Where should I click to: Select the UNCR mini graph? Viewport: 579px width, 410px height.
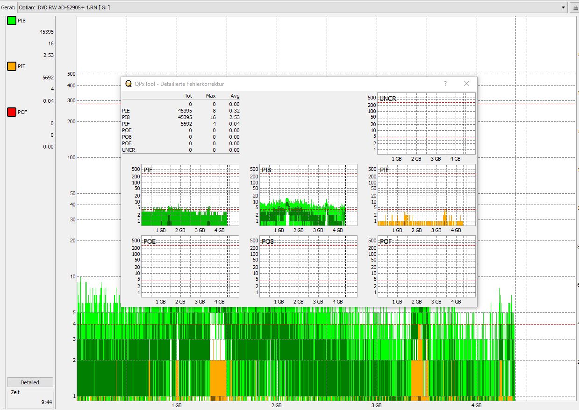tap(421, 124)
